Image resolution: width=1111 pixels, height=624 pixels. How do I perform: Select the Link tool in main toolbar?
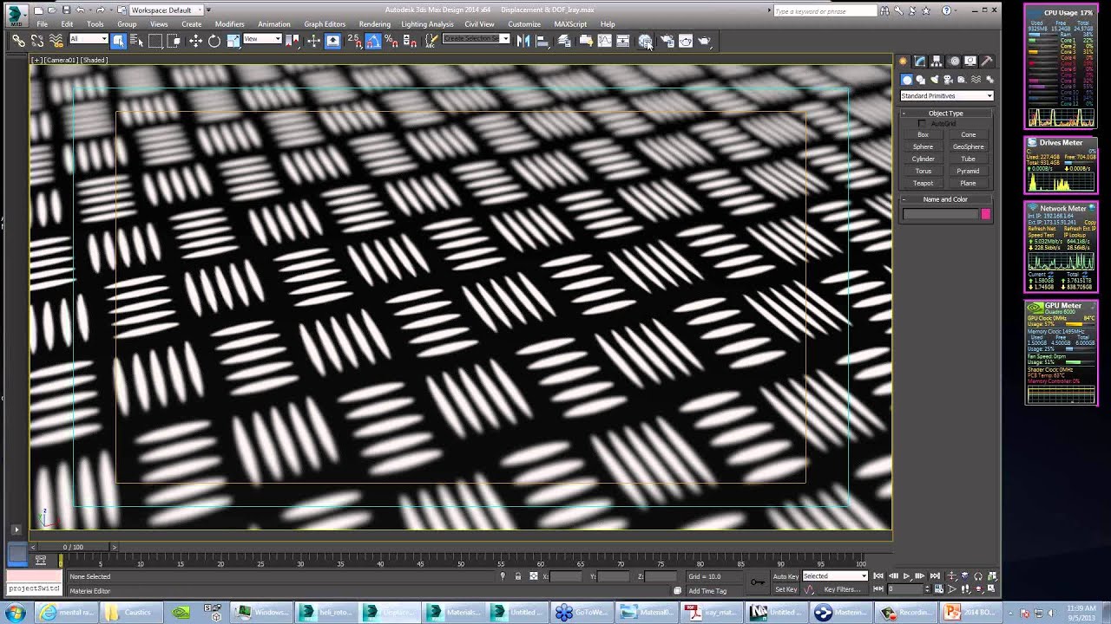[18, 41]
